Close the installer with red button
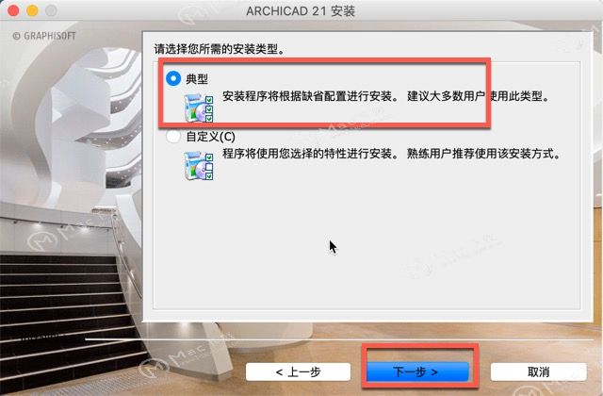The image size is (603, 396). [13, 10]
